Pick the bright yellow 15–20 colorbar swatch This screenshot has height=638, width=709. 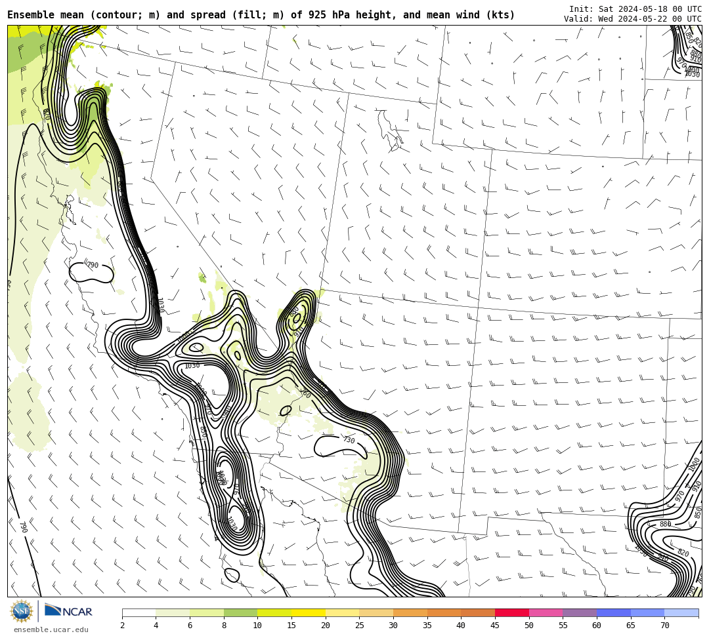click(309, 612)
